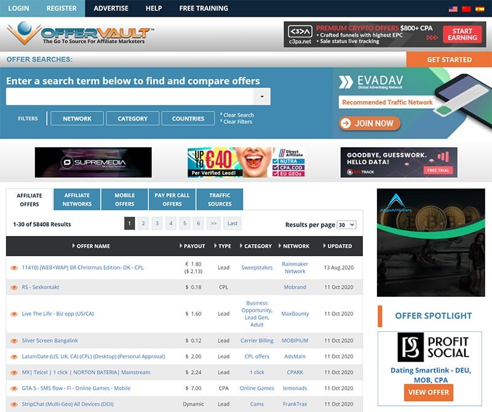Open Dating Smartlink DEU spotlight link
The width and height of the screenshot is (492, 412).
pyautogui.click(x=431, y=375)
